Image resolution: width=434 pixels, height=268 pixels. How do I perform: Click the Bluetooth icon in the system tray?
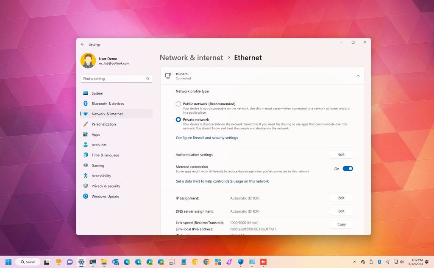(x=379, y=262)
